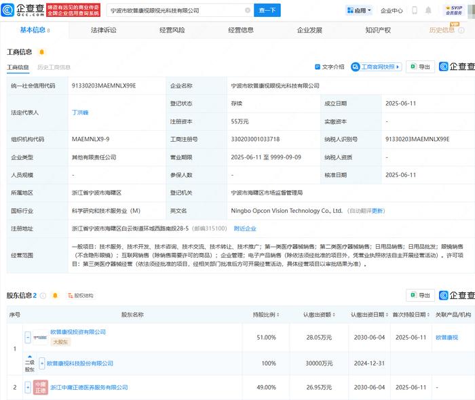This screenshot has width=475, height=400.
Task: Click the Qcc.com logo icon
Action: [x=7, y=10]
